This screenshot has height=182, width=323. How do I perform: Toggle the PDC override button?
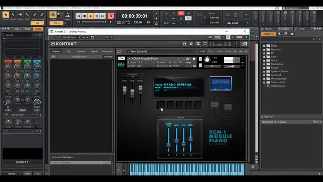pos(166,23)
